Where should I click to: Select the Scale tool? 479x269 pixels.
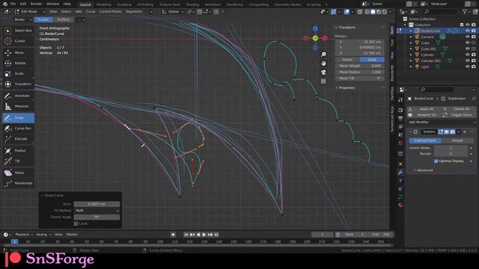tap(18, 73)
